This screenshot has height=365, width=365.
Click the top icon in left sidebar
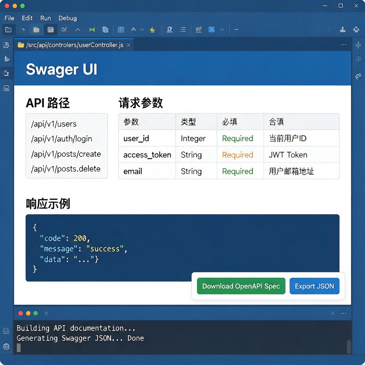(6, 45)
